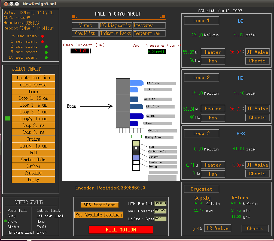This screenshot has height=241, width=274.
Task: Click the .5 sec scan red indicator
Action: 42,36
